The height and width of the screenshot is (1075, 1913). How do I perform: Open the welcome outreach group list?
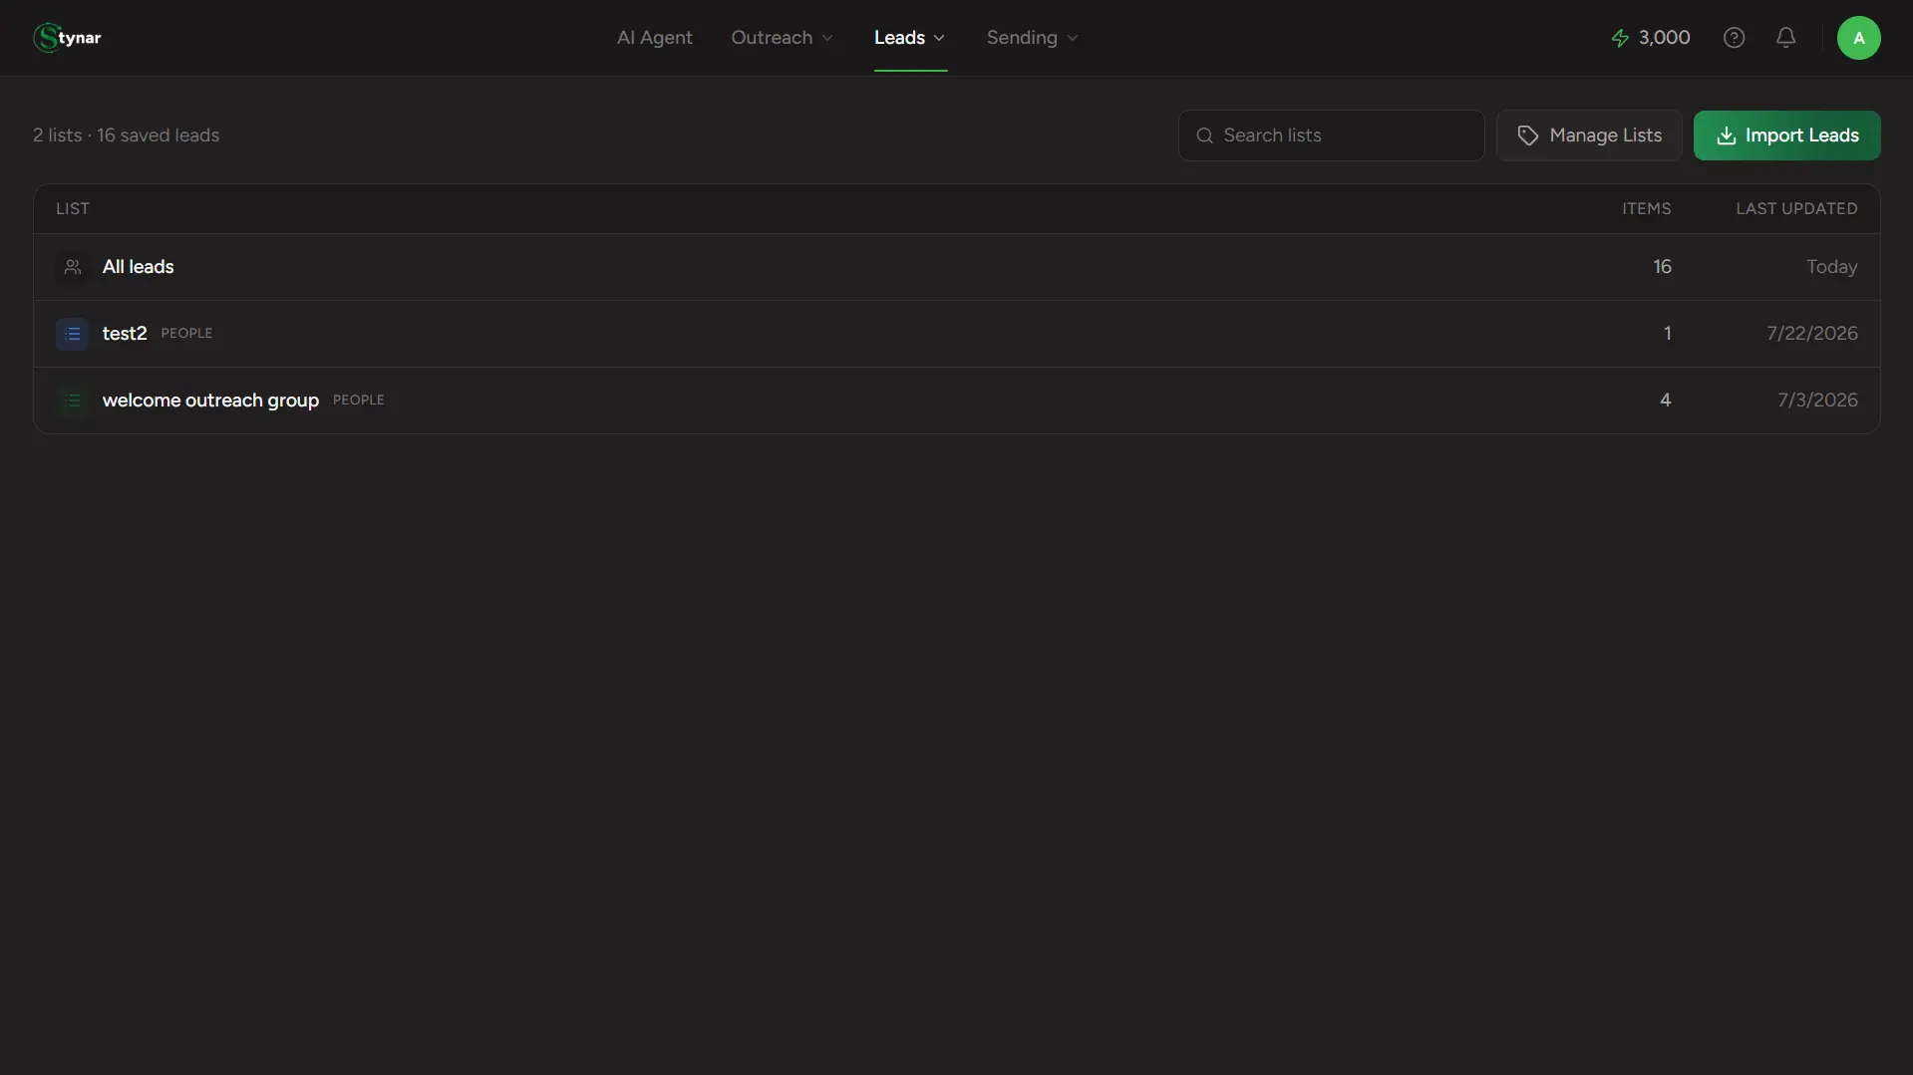(x=957, y=401)
